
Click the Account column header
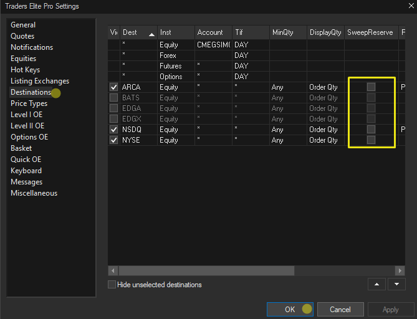(213, 32)
